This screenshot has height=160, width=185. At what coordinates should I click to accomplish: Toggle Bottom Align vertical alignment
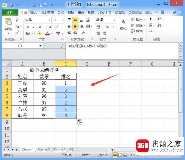click(x=81, y=21)
